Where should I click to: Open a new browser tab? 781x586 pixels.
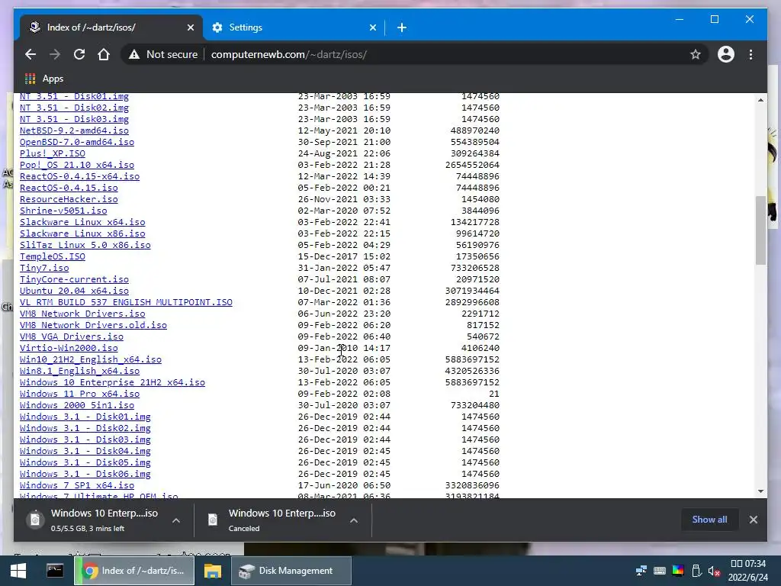coord(402,27)
